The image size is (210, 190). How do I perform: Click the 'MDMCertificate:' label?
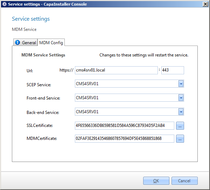tap(42, 138)
